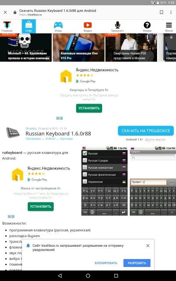The height and width of the screenshot is (281, 176).
Task: Open the Форум question-mark section
Action: 147,26
